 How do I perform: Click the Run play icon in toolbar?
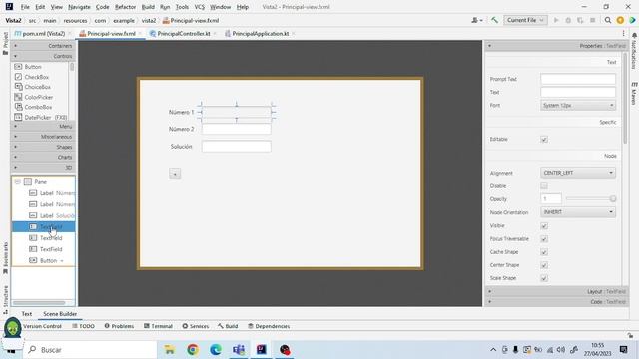[x=556, y=20]
